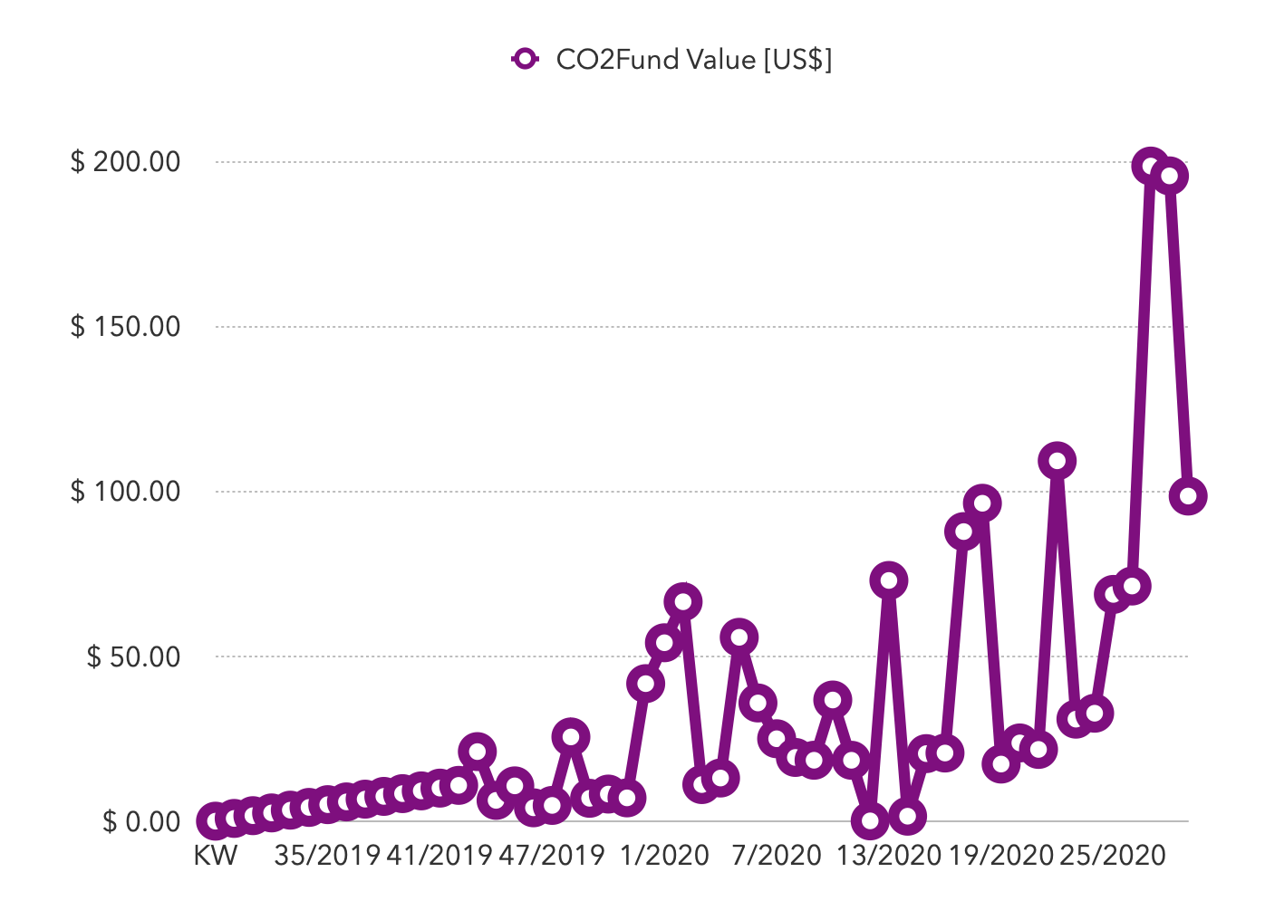The image size is (1265, 920).
Task: Click the 25/2020 x-axis label
Action: point(1113,856)
